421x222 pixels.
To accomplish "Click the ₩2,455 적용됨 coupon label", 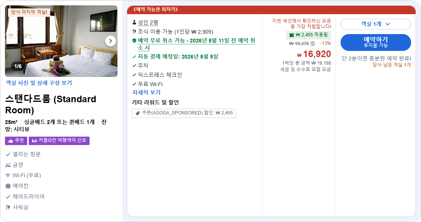I will point(308,35).
